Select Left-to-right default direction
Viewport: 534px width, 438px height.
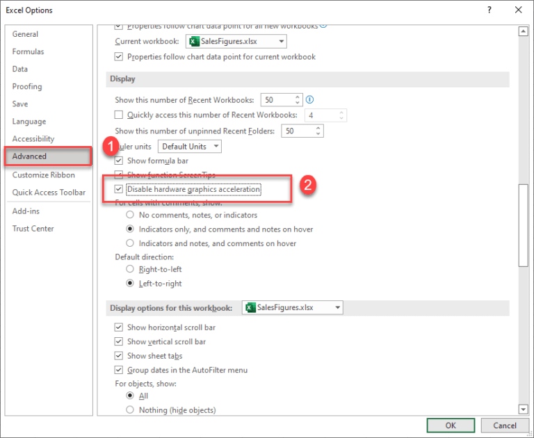click(130, 283)
